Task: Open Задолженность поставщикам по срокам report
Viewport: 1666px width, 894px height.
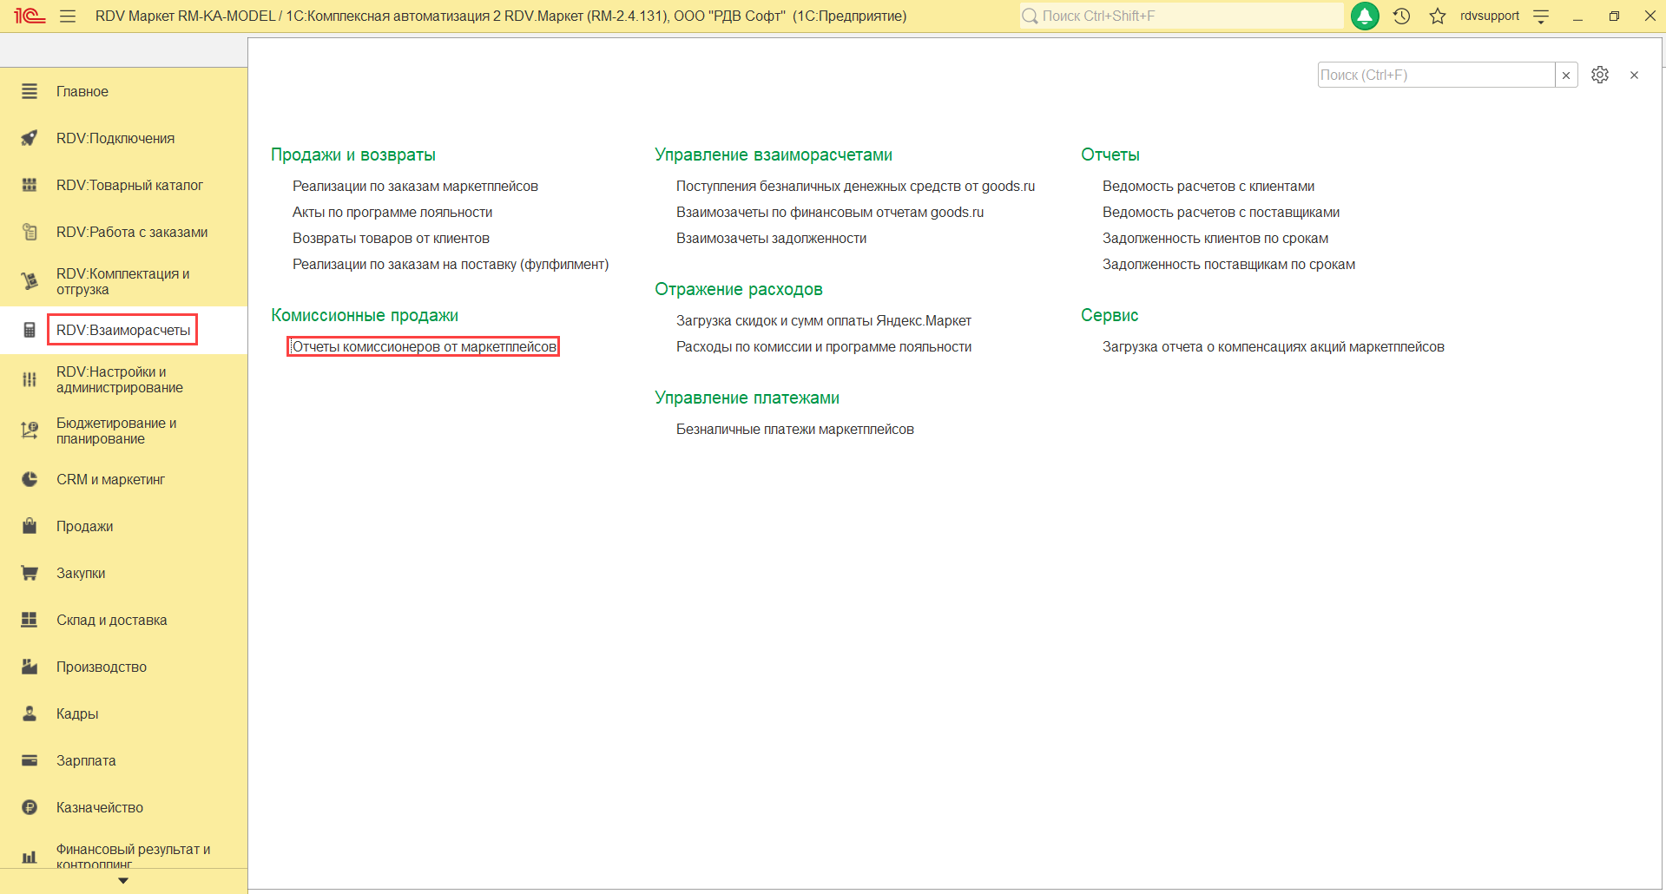Action: pos(1228,264)
